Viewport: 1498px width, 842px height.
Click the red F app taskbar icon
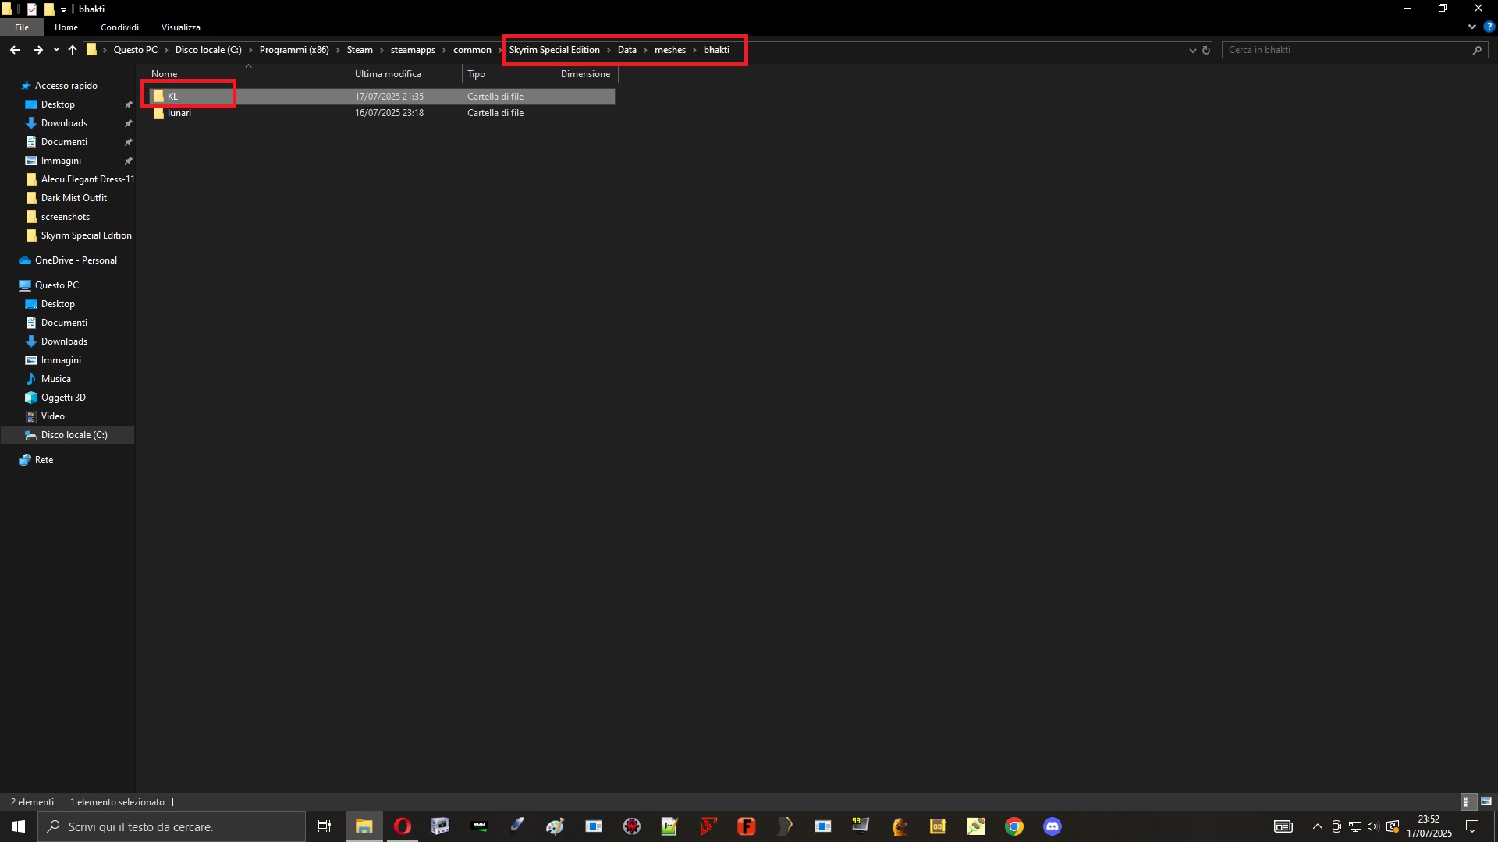[x=747, y=826]
